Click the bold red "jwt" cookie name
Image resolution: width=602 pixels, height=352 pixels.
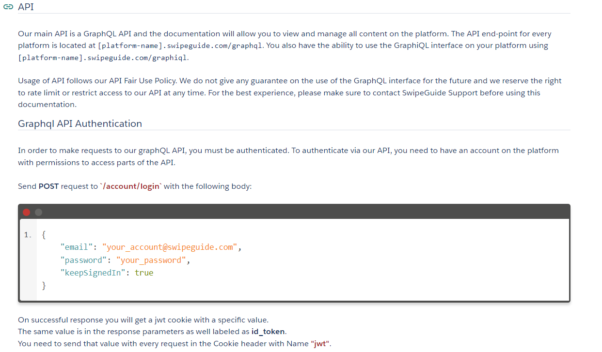[x=320, y=344]
